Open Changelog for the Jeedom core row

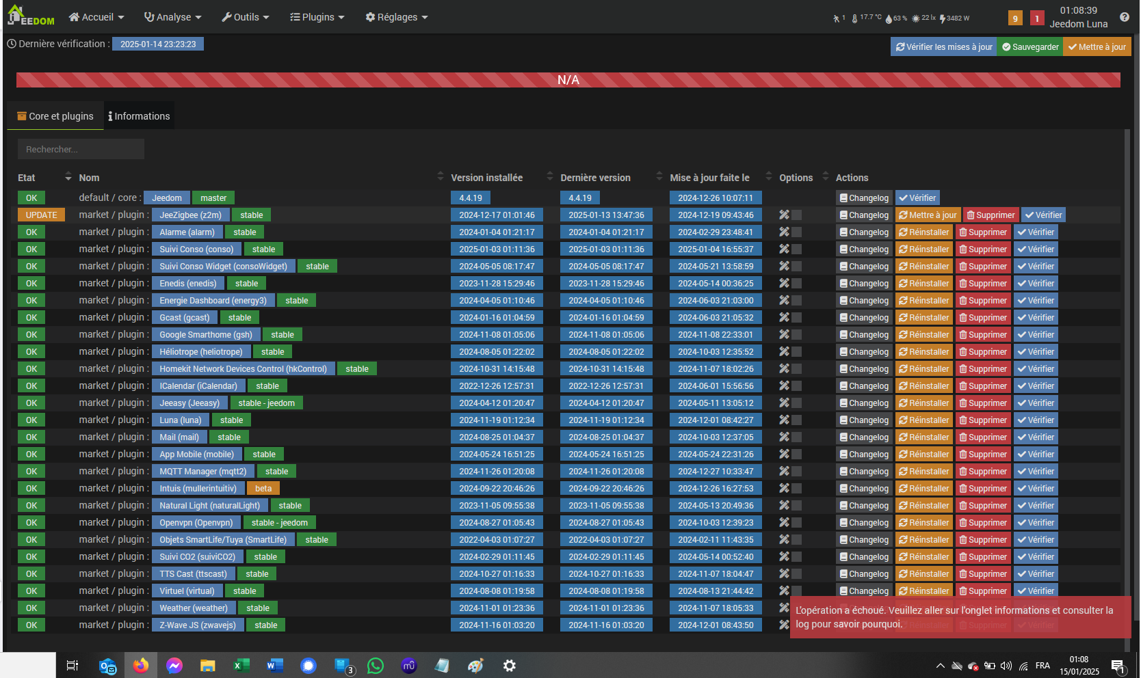pyautogui.click(x=864, y=198)
